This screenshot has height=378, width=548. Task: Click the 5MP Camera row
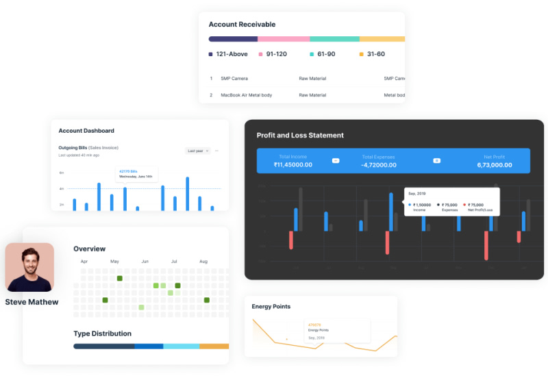(306, 79)
